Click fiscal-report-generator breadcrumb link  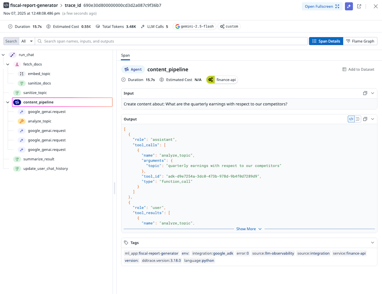34,5
